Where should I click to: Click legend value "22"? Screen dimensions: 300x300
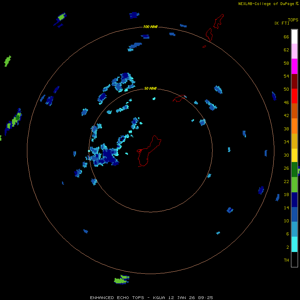coord(286,181)
